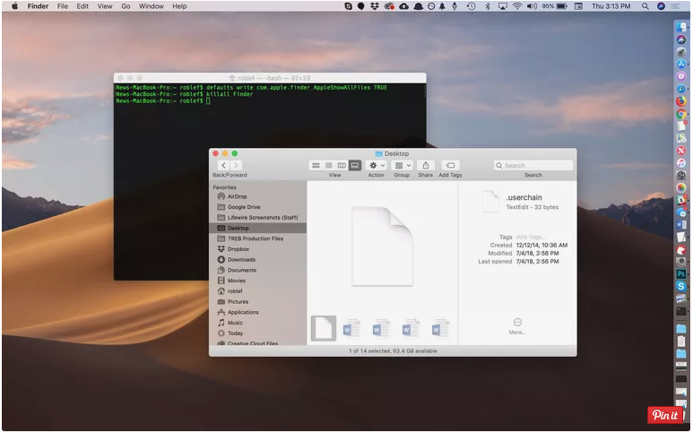Image resolution: width=693 pixels, height=433 pixels.
Task: Go forward in Finder window
Action: point(236,165)
